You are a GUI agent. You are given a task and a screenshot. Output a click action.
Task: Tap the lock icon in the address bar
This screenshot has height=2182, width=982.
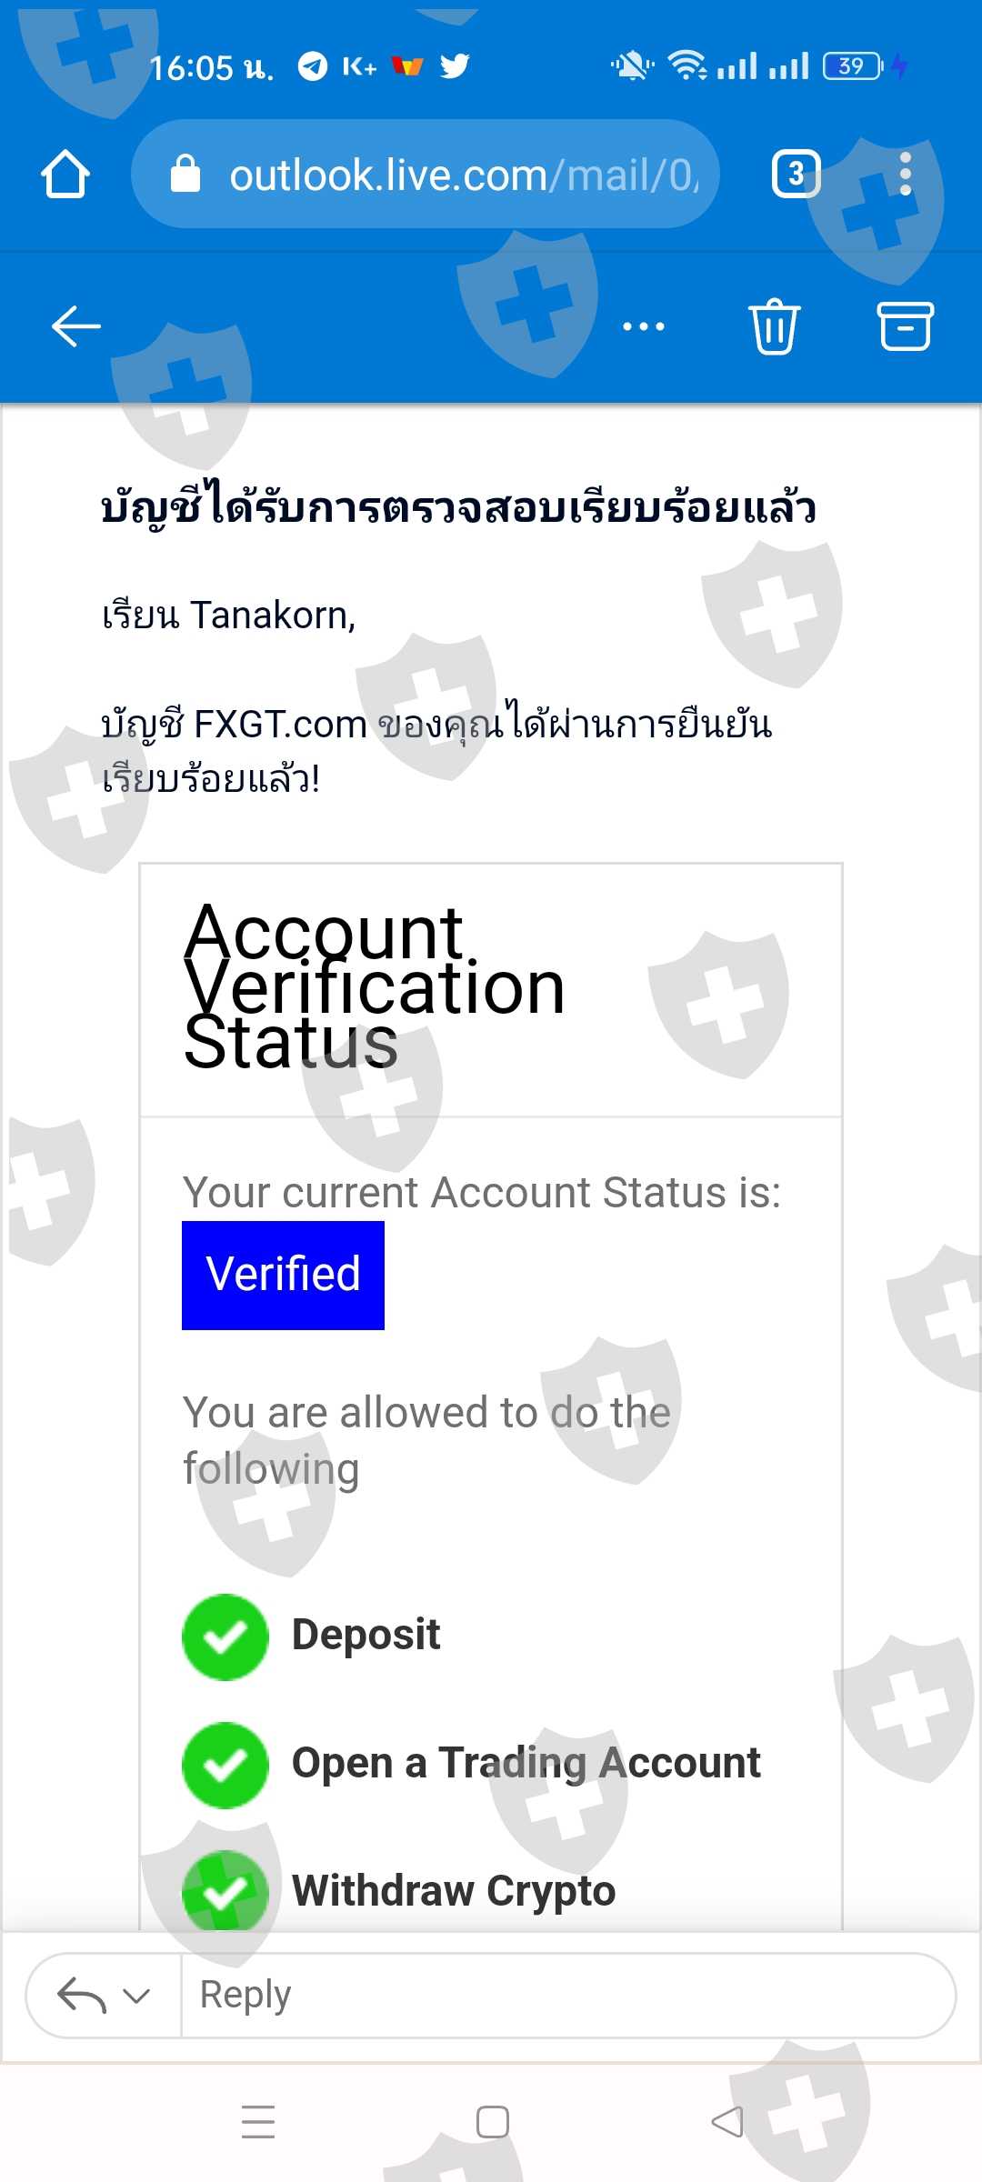185,174
